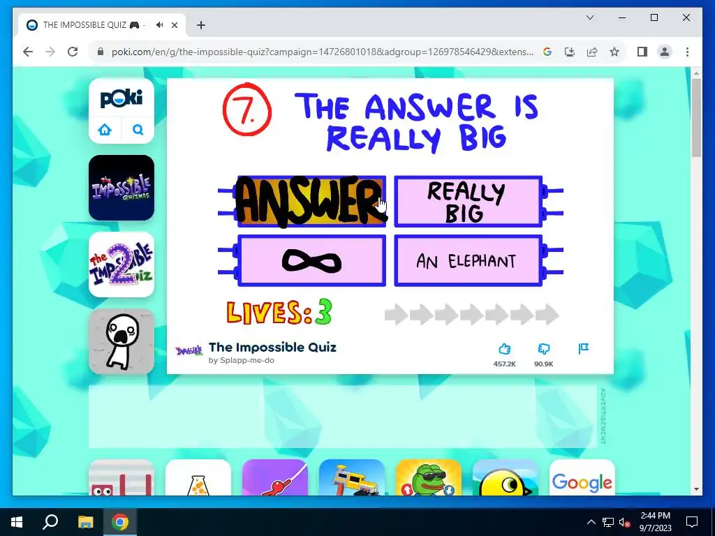Screen dimensions: 715x536
Task: Open the Pepe frog sunglasses game tile
Action: 429,477
